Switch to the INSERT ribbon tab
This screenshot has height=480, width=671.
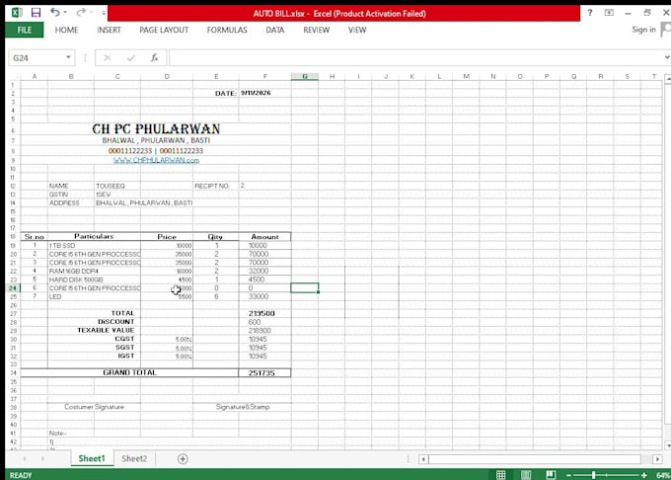coord(109,30)
